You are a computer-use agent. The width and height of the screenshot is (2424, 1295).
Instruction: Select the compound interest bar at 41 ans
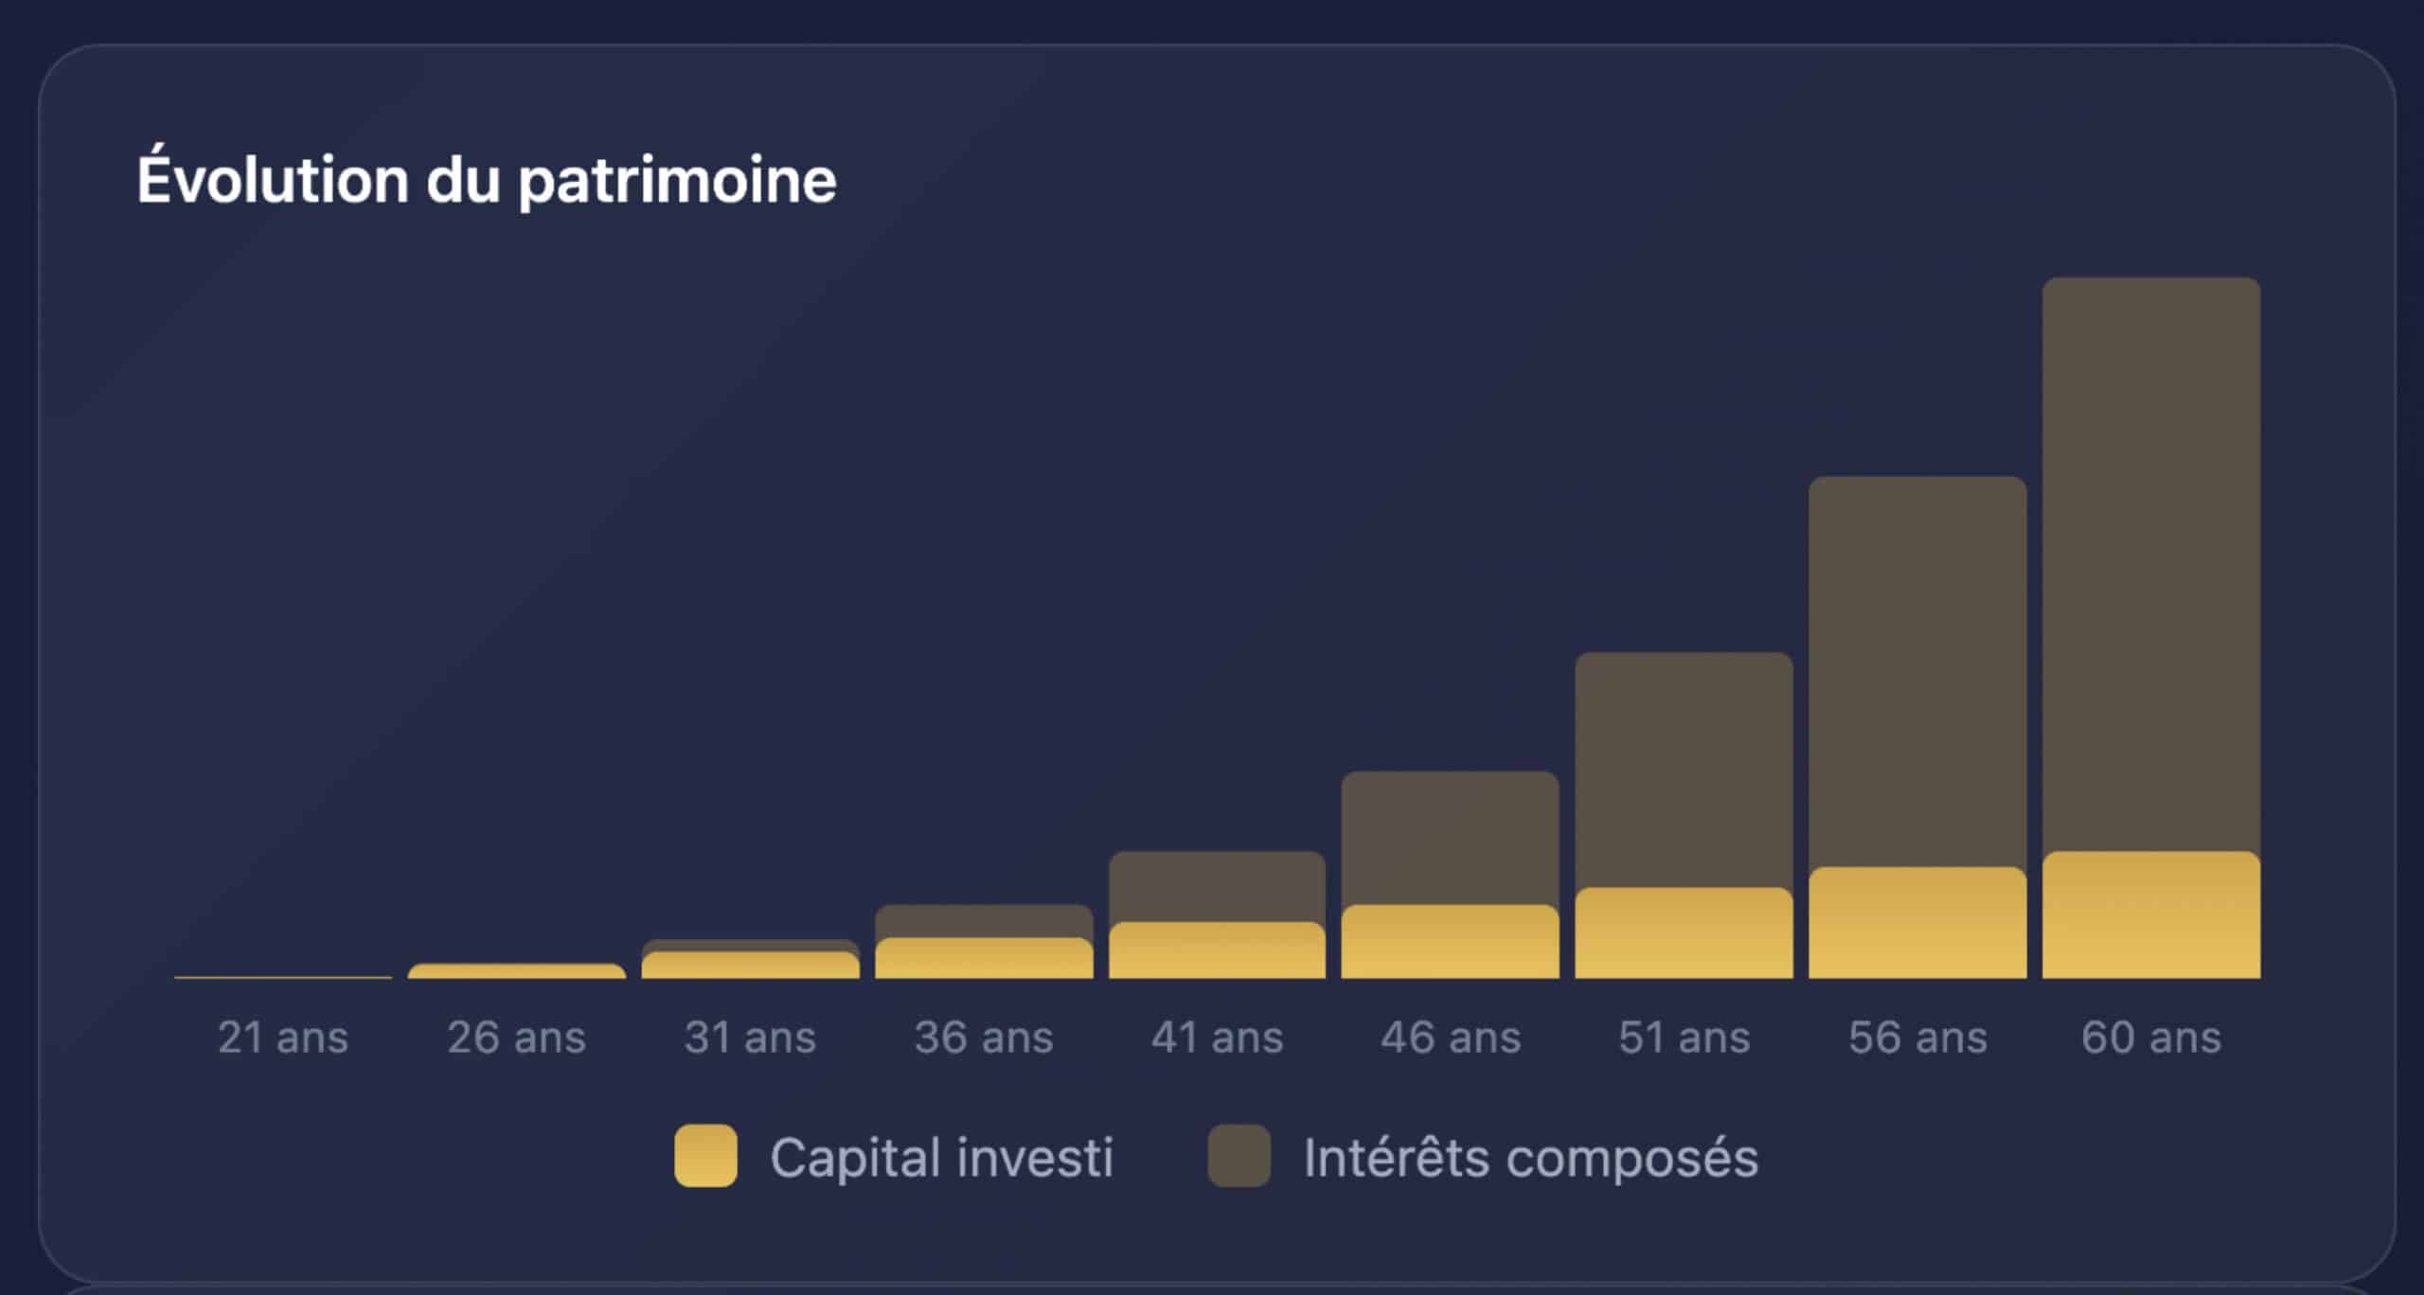click(1217, 886)
